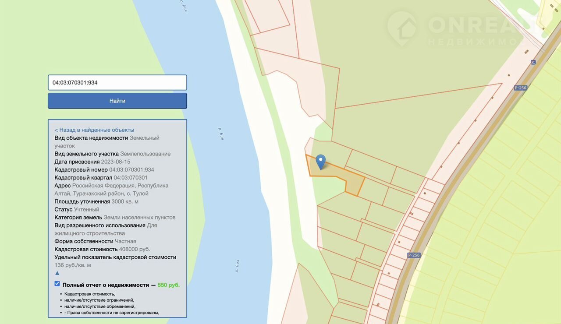Click the bus stop icon on the highway
Image resolution: width=561 pixels, height=324 pixels.
click(533, 62)
